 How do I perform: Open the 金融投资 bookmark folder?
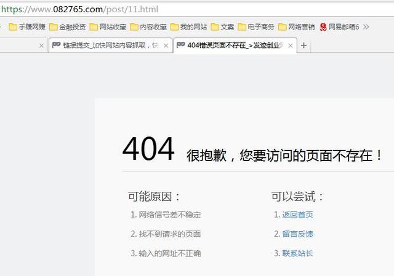(x=67, y=27)
